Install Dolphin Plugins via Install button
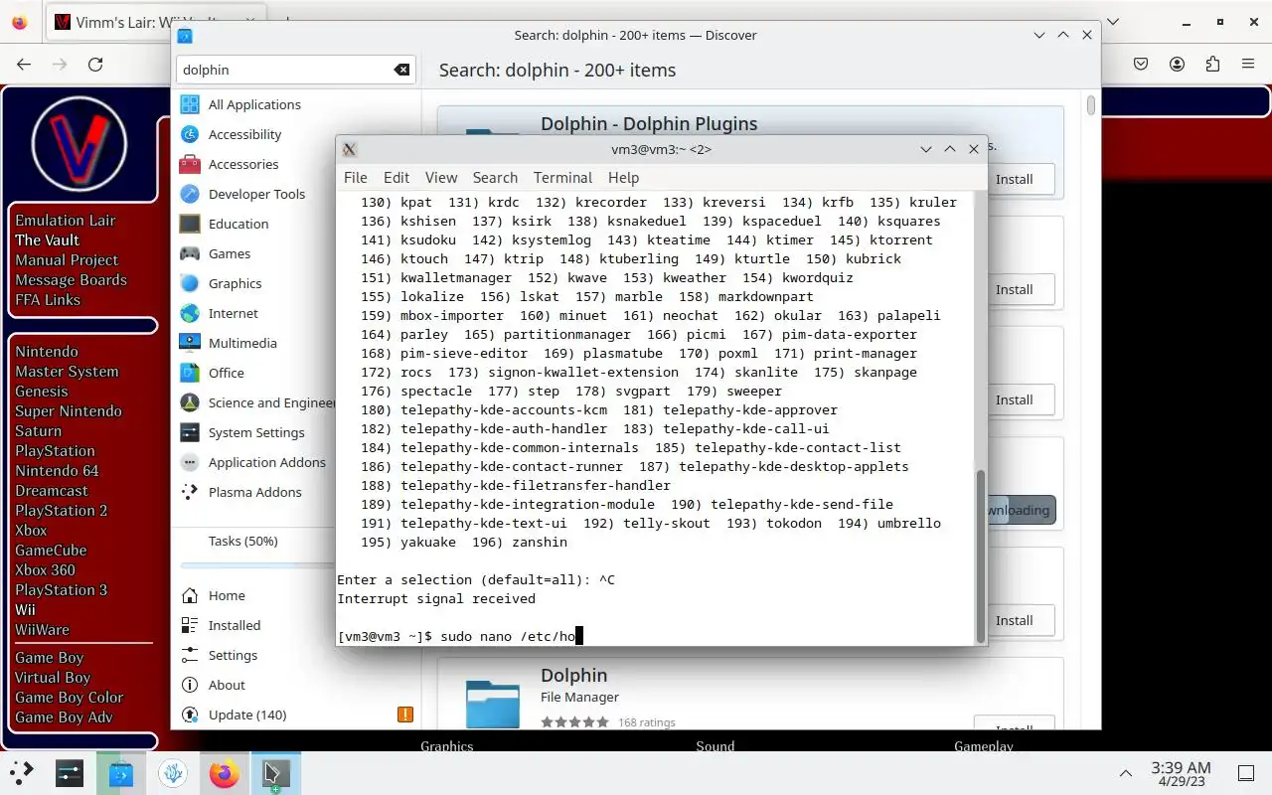1272x795 pixels. pyautogui.click(x=1014, y=179)
